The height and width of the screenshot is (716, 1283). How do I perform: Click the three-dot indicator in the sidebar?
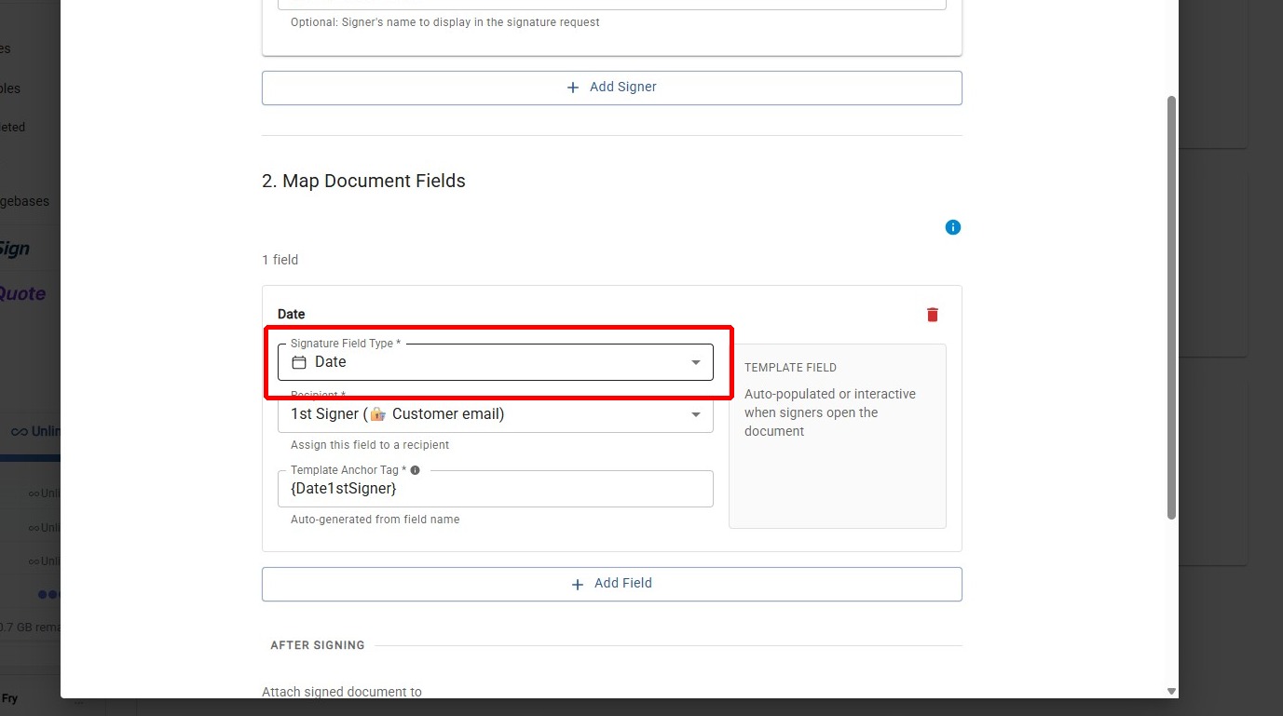(48, 594)
